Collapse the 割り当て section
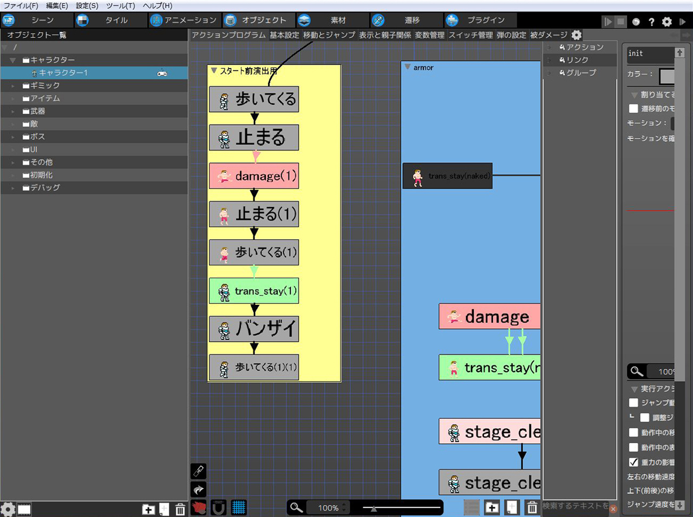Image resolution: width=693 pixels, height=517 pixels. [x=634, y=95]
